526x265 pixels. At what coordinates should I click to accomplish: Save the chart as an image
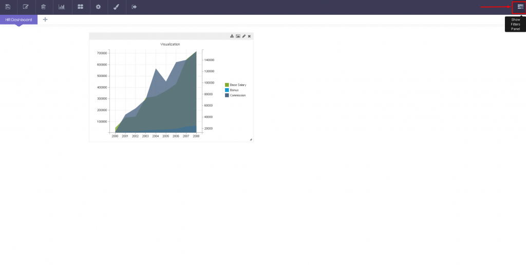coord(238,36)
